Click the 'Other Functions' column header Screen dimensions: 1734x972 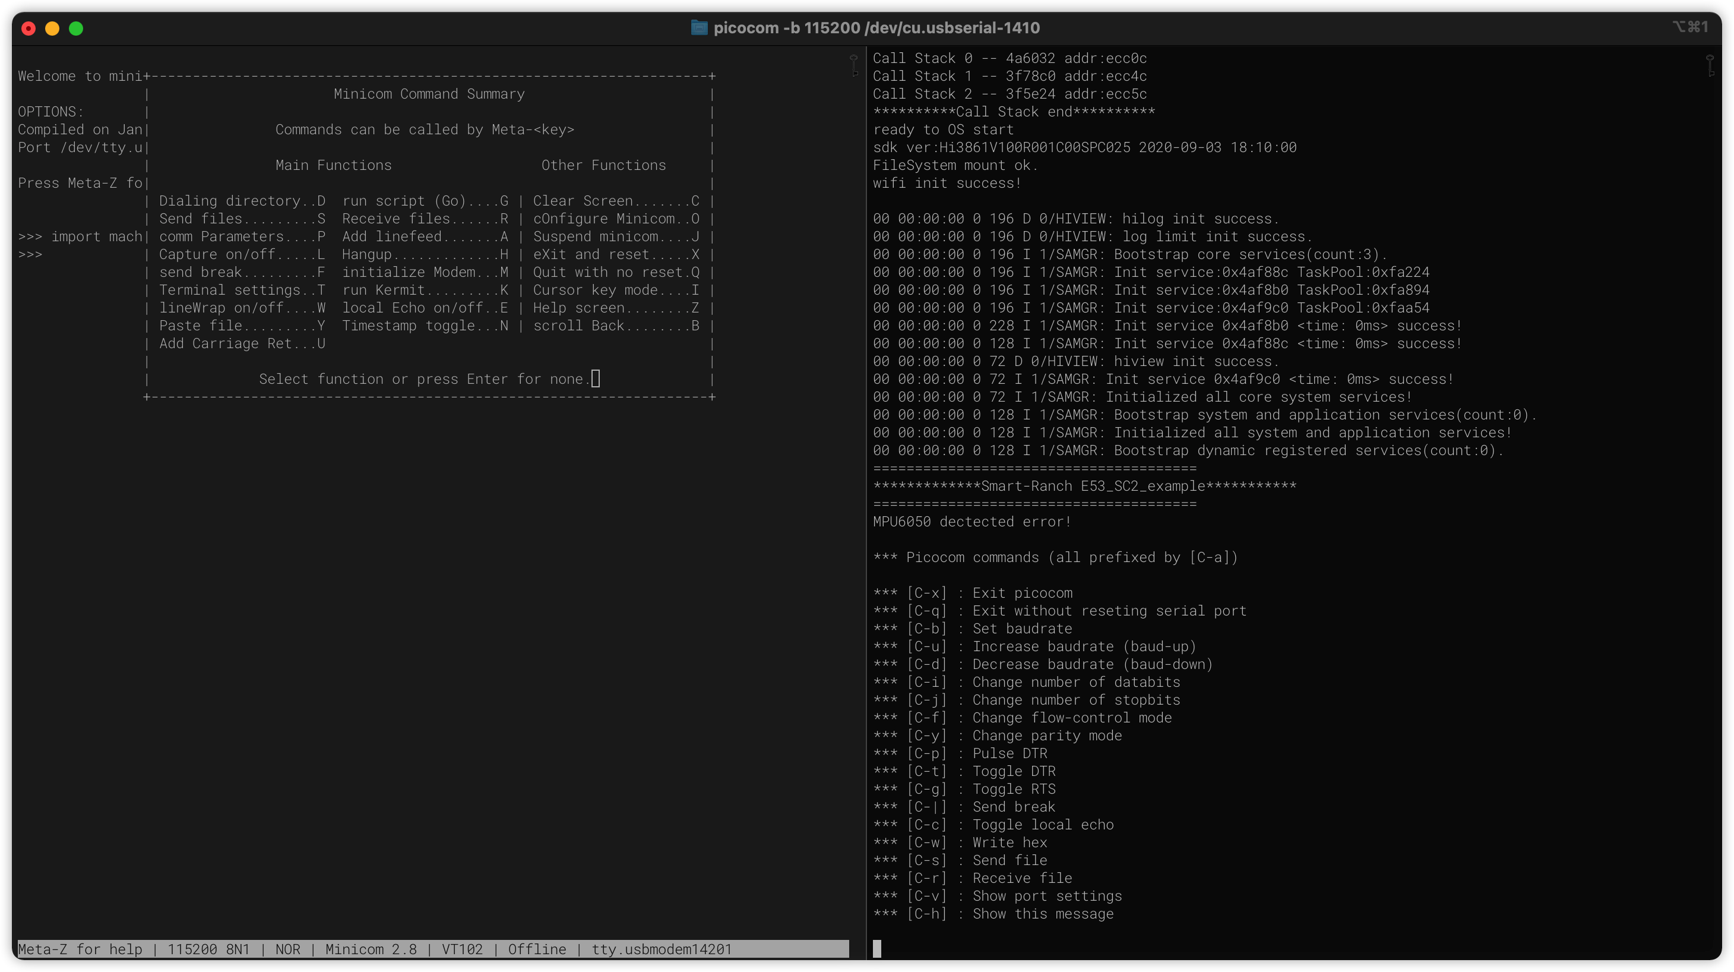604,165
